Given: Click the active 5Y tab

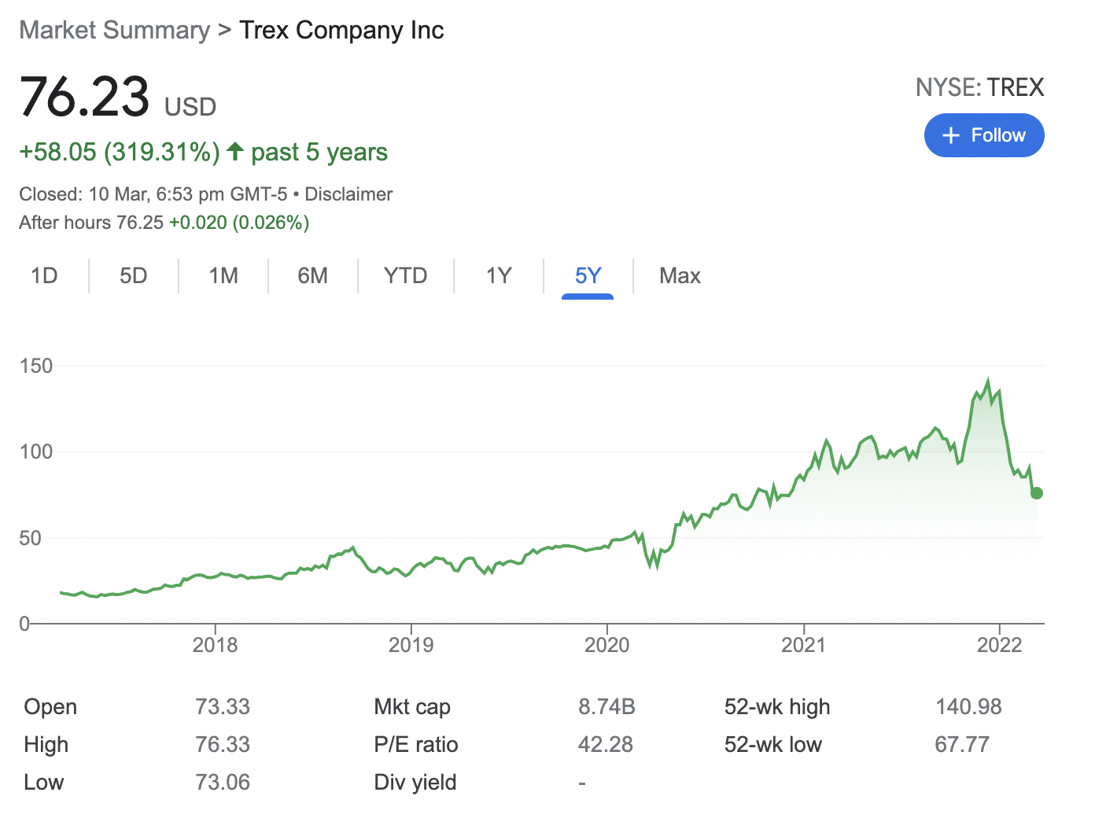Looking at the screenshot, I should point(588,276).
